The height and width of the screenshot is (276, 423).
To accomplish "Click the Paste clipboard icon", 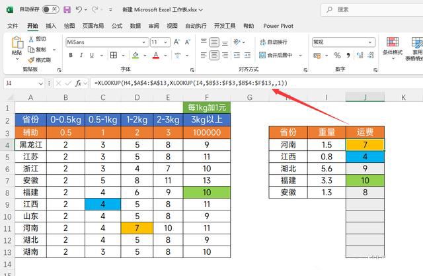I will click(17, 42).
